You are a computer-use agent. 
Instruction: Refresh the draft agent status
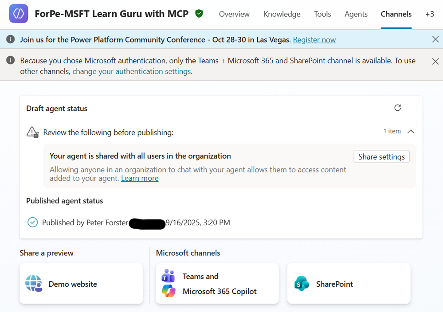coord(397,108)
